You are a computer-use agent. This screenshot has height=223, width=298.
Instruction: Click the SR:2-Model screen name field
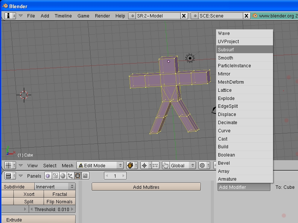(158, 16)
